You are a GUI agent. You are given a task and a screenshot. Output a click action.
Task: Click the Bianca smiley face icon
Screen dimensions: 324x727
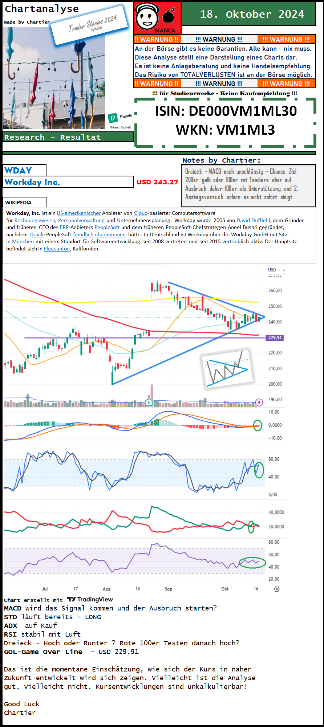147,16
